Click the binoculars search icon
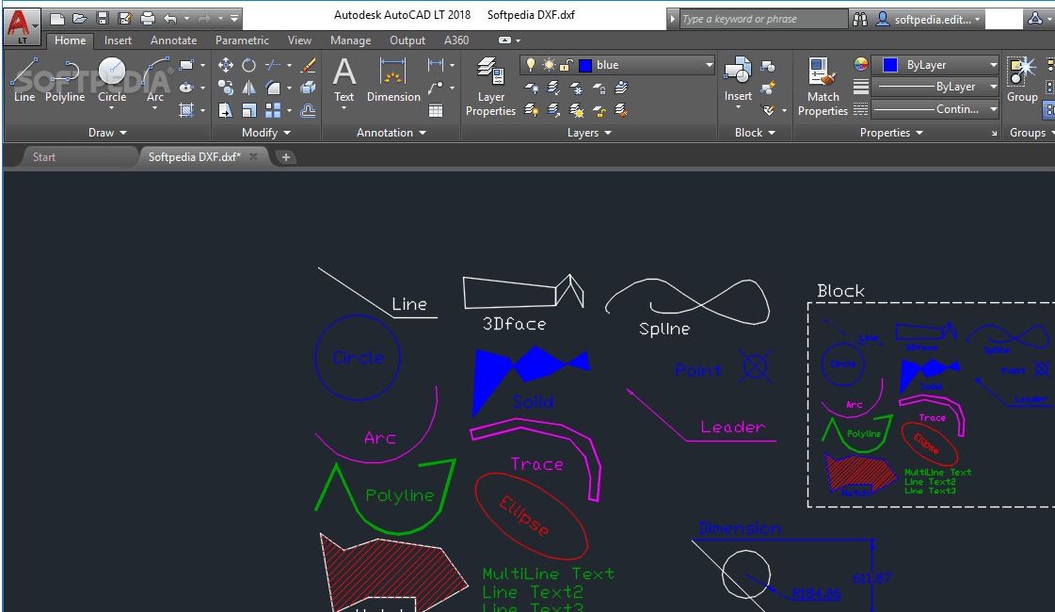 pyautogui.click(x=860, y=19)
